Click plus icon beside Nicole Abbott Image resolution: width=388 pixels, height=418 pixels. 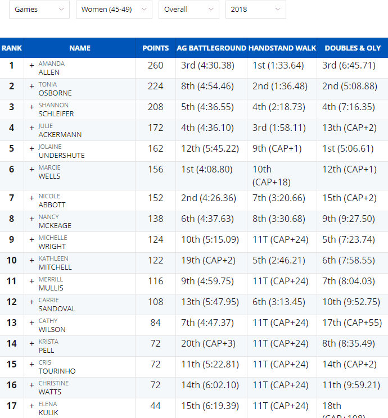click(31, 198)
